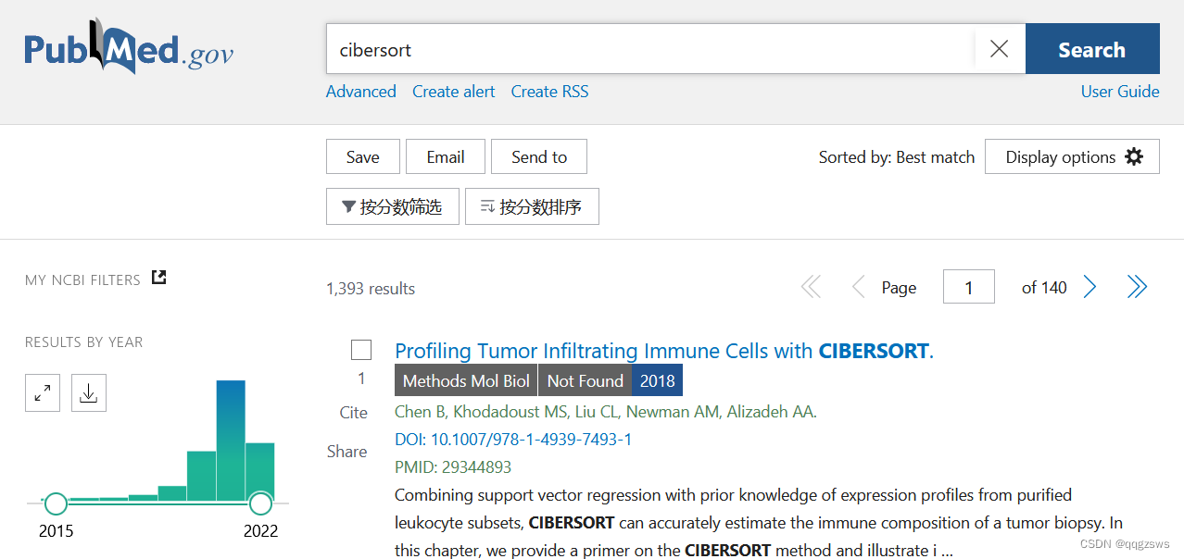Download the Results by Year data

(x=88, y=392)
